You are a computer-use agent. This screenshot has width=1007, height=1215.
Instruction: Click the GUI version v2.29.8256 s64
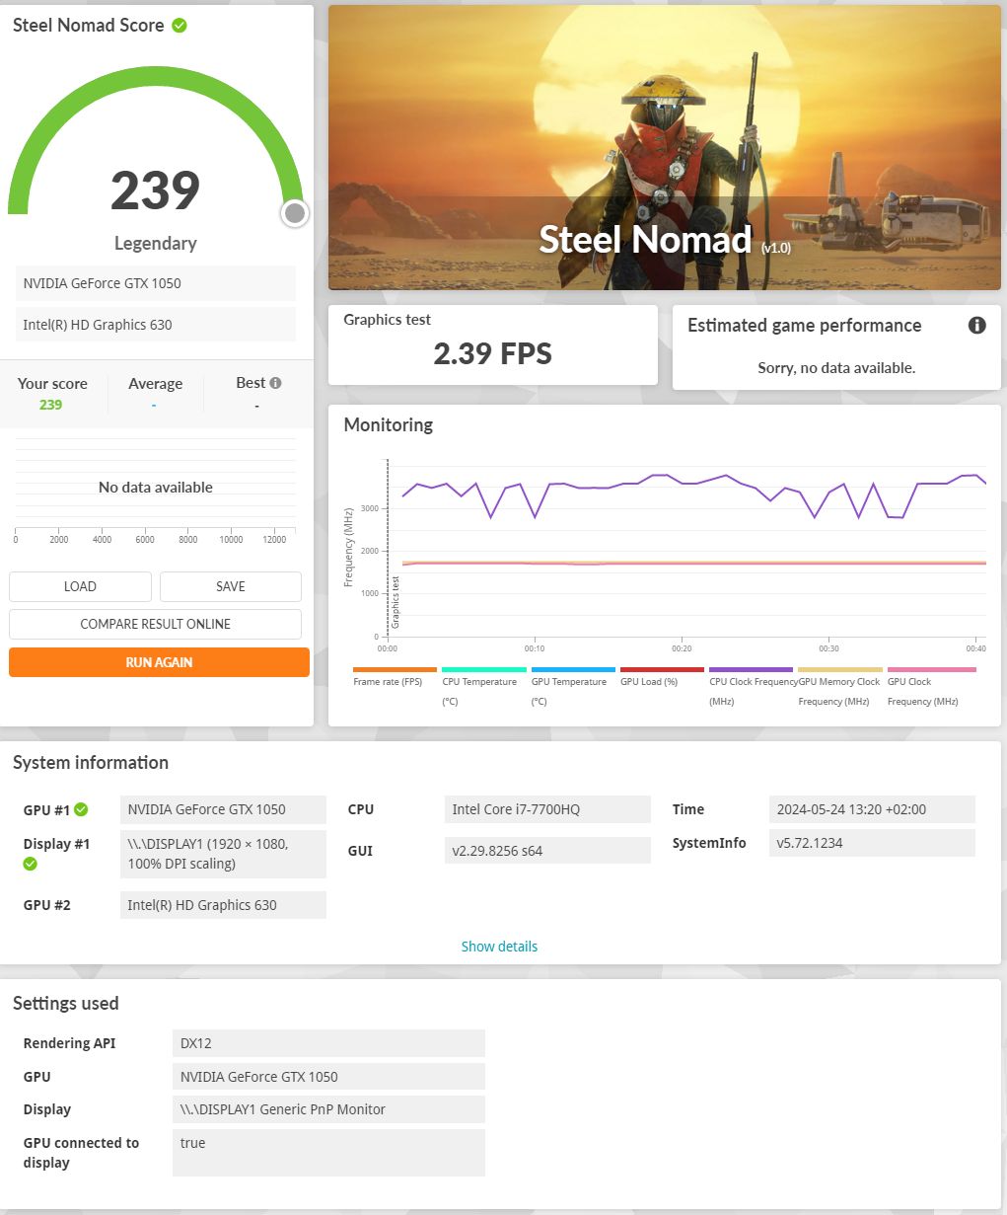[547, 851]
